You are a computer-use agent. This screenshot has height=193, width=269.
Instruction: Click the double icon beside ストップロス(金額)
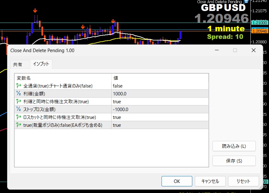(x=19, y=109)
